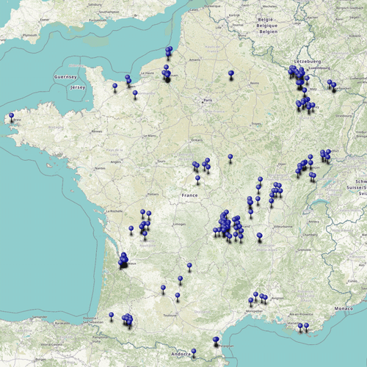This screenshot has height=367, width=367.
Task: Select the 'Dijon' city label
Action: [x=282, y=164]
